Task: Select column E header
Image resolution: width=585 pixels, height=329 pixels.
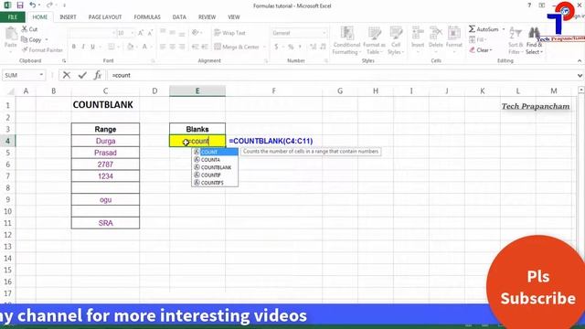Action: pyautogui.click(x=197, y=90)
